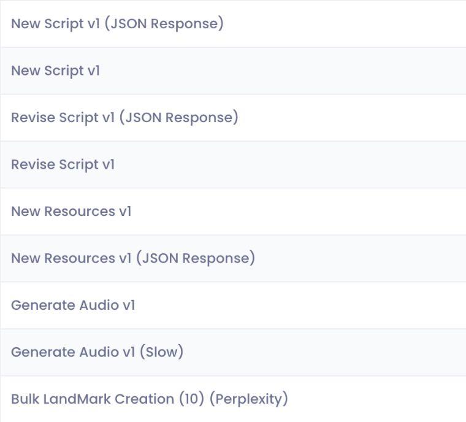Screen dimensions: 466x422
Task: Pick New Script v1 without JSON Response
Action: click(55, 71)
